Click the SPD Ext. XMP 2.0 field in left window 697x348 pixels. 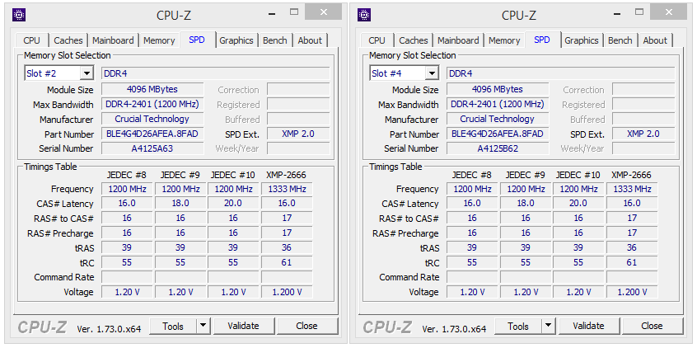pos(298,134)
